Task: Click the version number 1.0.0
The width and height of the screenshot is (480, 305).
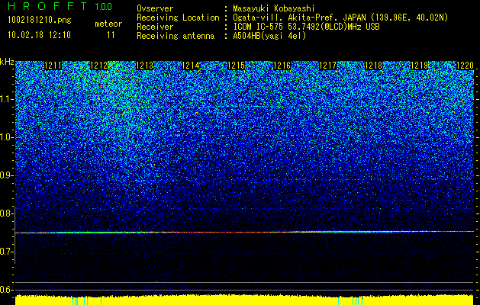Action: pyautogui.click(x=104, y=7)
